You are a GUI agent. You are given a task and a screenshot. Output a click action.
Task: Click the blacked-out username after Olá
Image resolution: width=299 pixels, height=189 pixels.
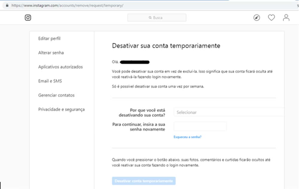coord(135,62)
